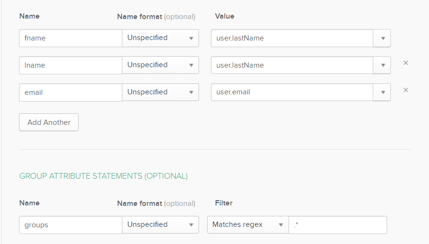Click the Add Another button
This screenshot has height=244, width=429.
[49, 122]
